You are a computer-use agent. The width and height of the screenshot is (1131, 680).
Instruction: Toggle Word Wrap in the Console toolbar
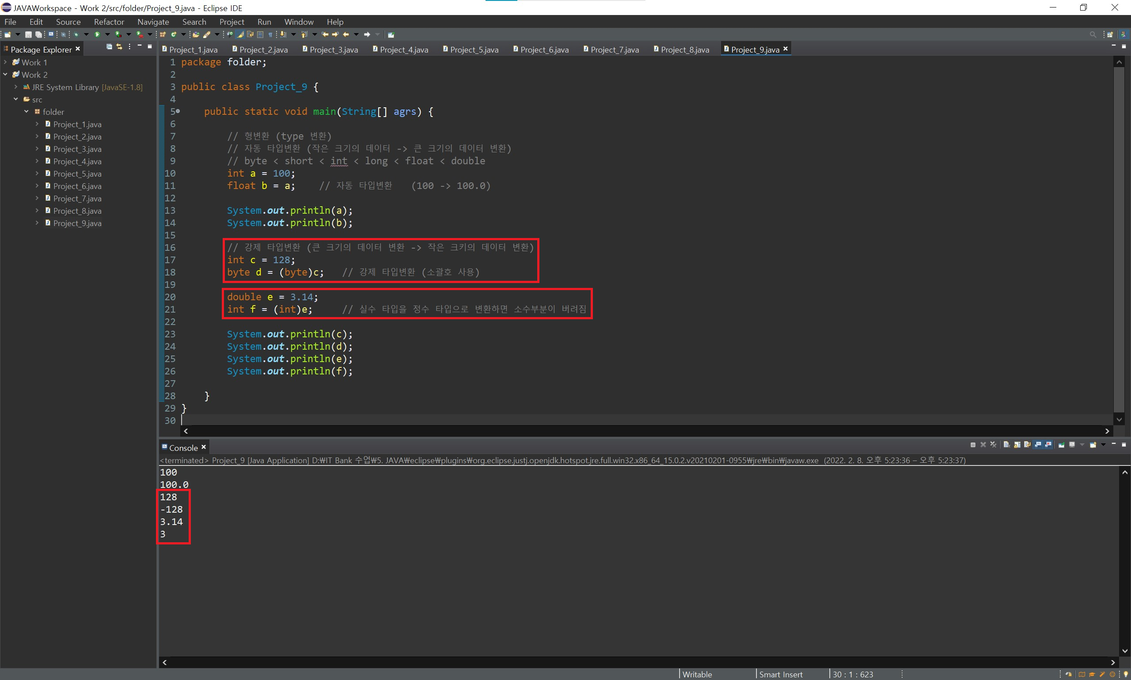(1027, 445)
